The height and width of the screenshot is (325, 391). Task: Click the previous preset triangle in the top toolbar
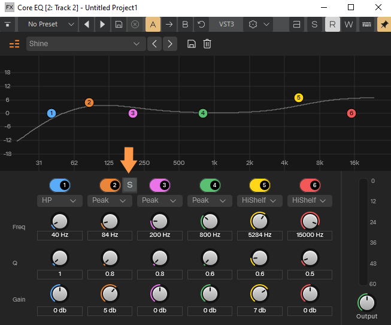pyautogui.click(x=87, y=24)
